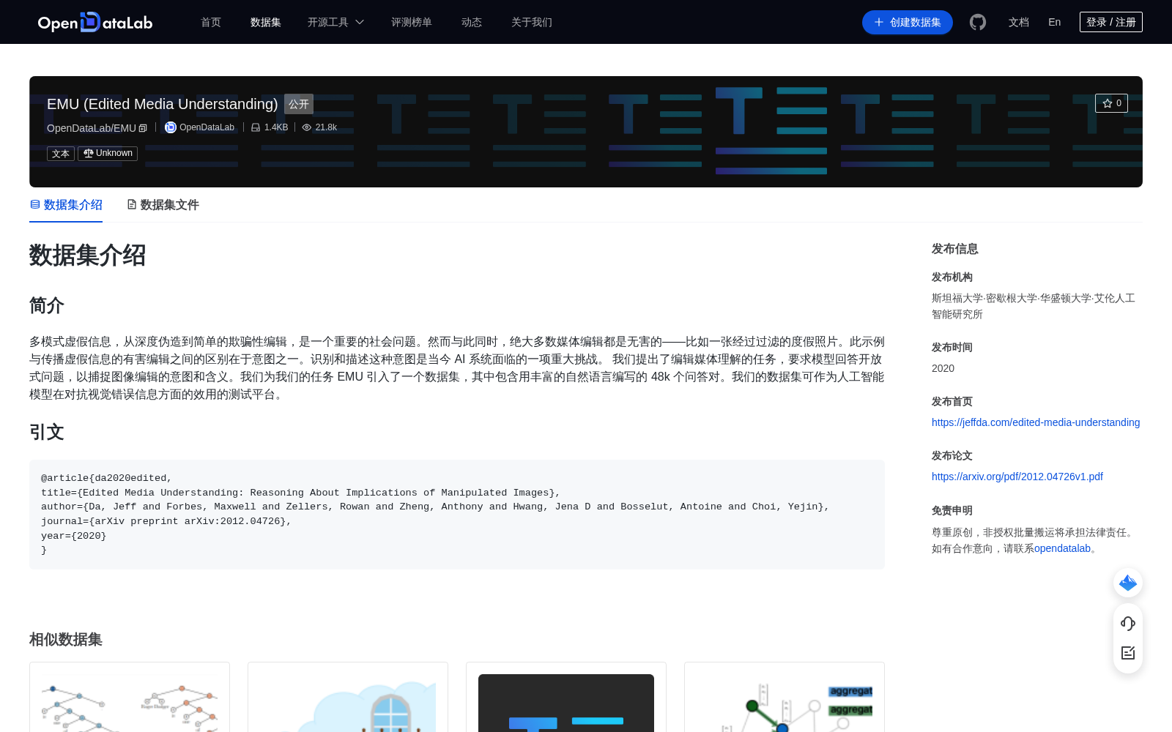Screen dimensions: 1172x732
Task: Click the 斯坦福大学 publisher institutions text
Action: click(x=1034, y=306)
